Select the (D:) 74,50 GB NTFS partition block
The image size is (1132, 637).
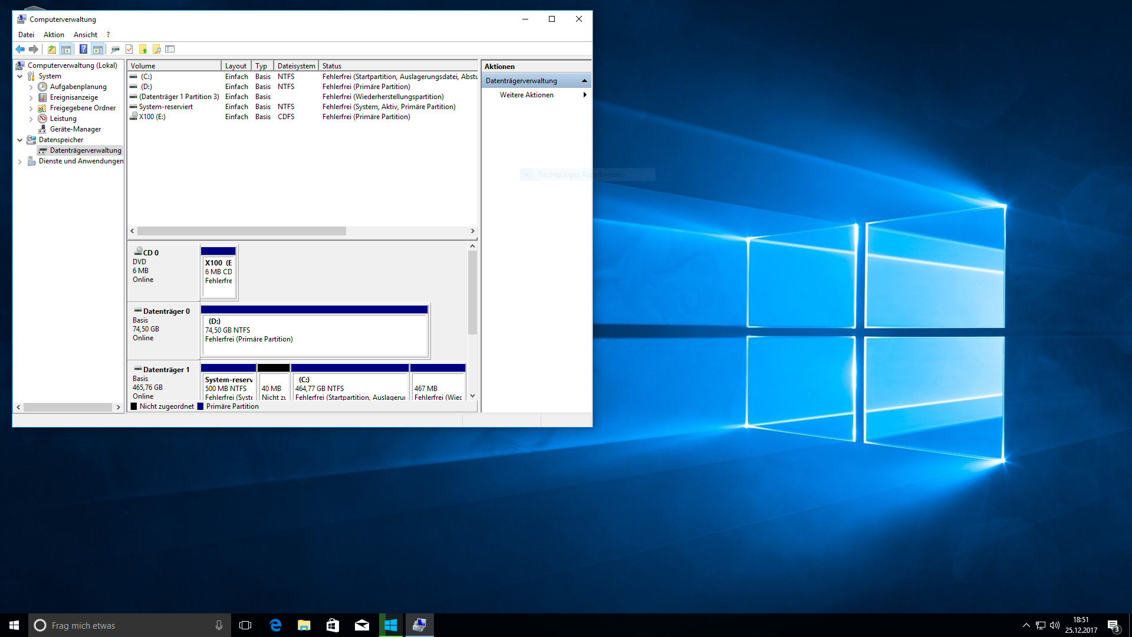point(314,334)
